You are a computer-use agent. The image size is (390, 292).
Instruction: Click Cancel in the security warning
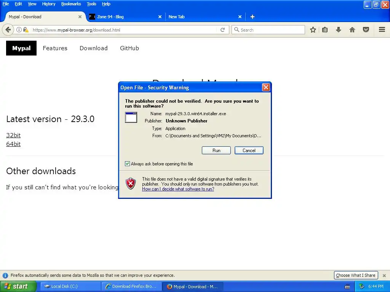[x=249, y=151]
